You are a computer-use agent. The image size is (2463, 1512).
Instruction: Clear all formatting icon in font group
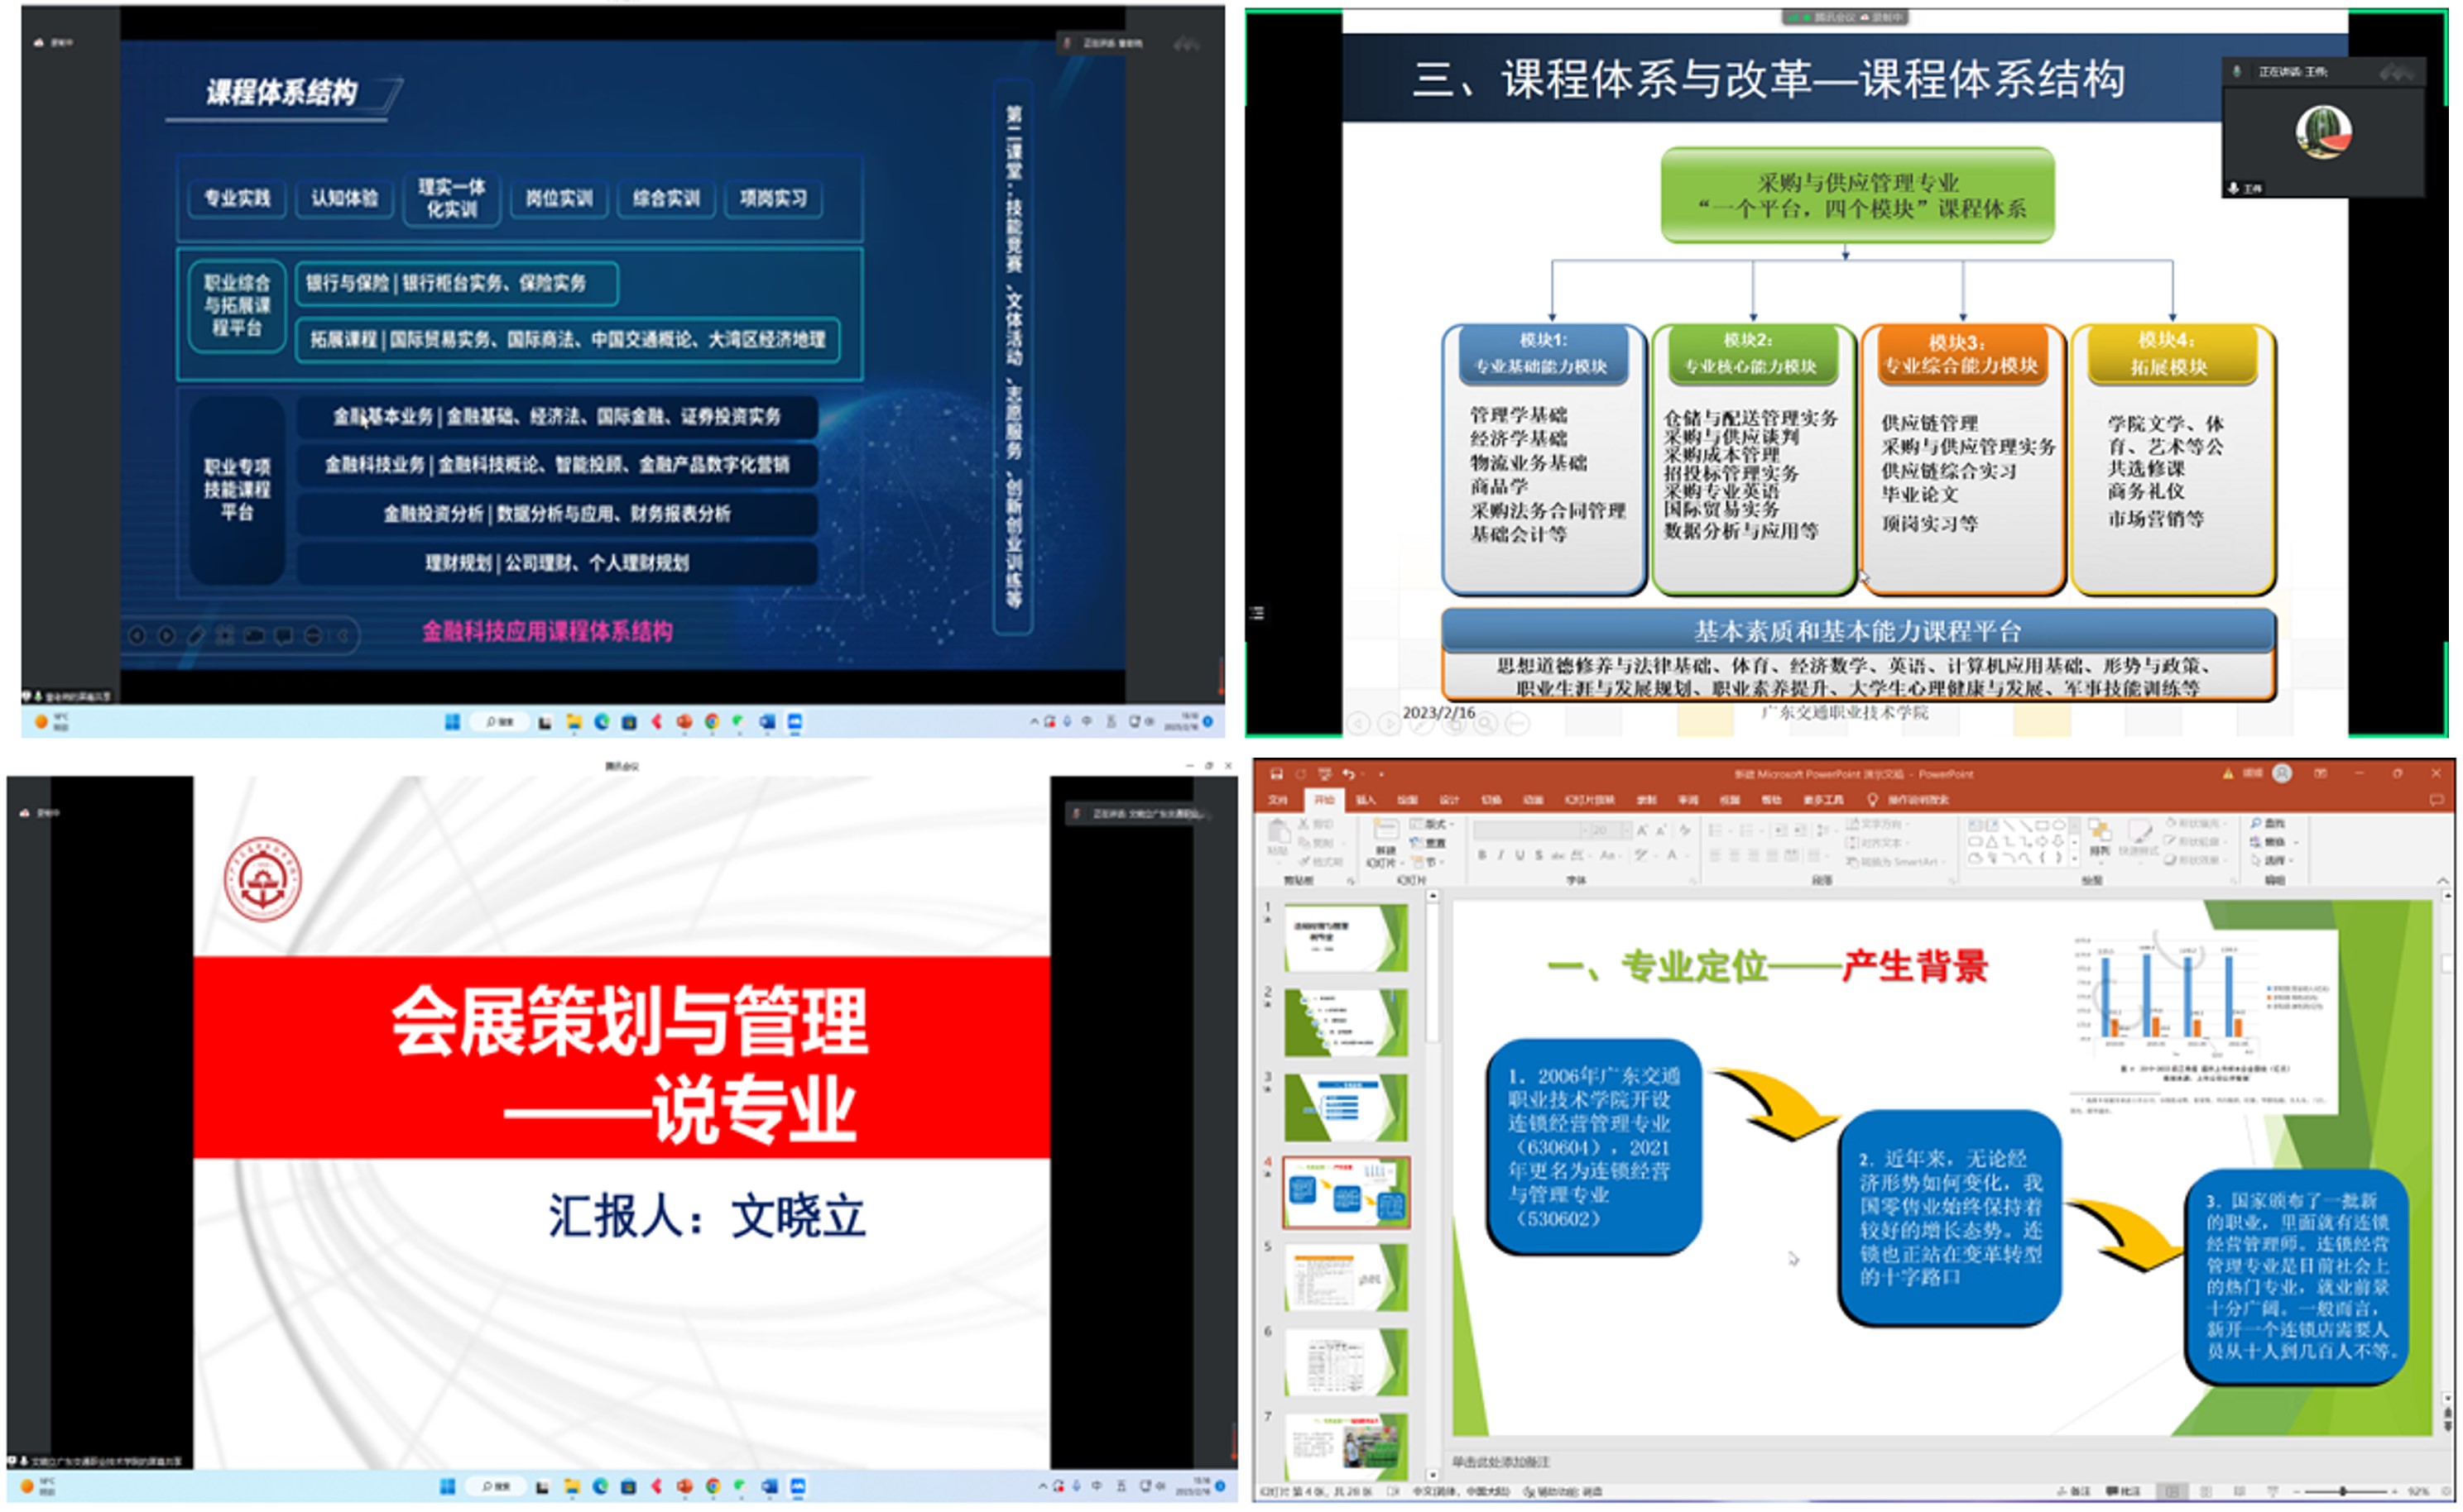tap(1685, 831)
